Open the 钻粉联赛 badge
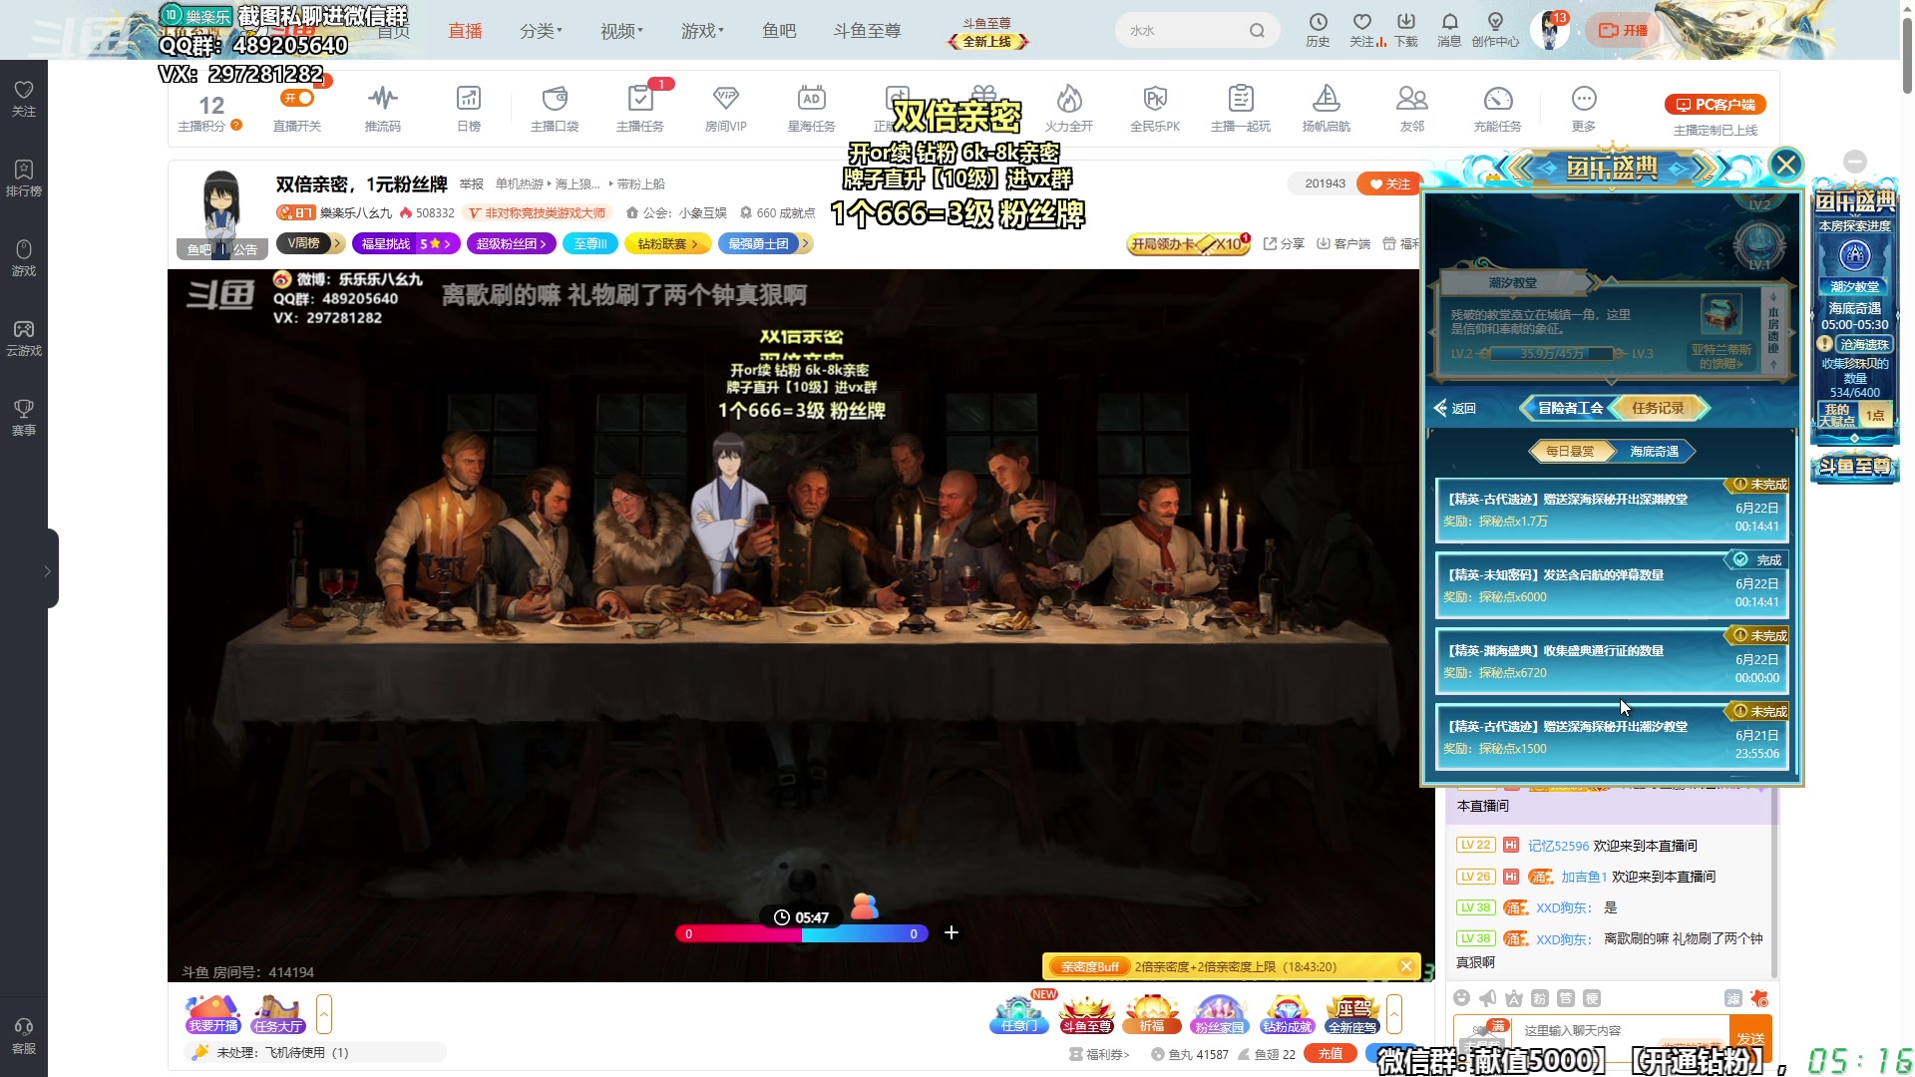This screenshot has height=1077, width=1915. pyautogui.click(x=667, y=243)
